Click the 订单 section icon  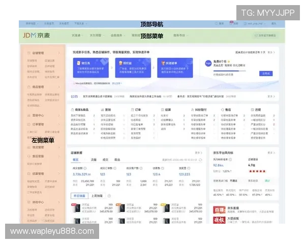point(132,110)
